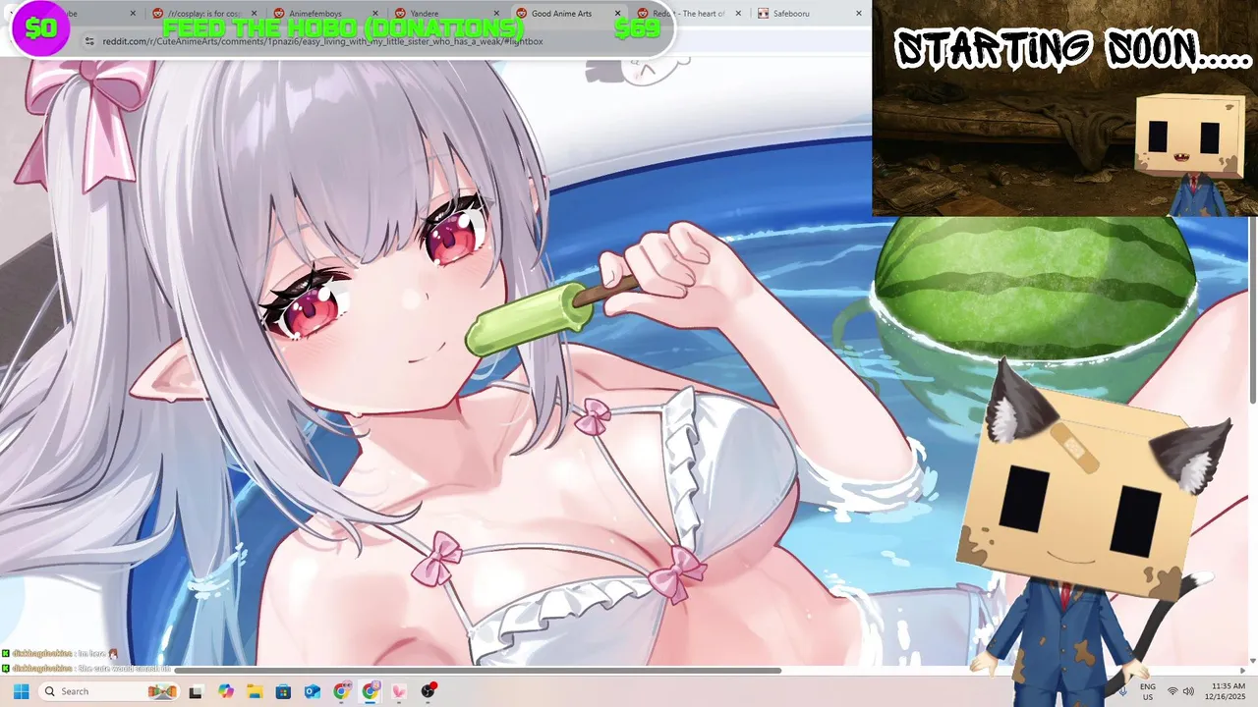1258x707 pixels.
Task: Close the Animefemboys tab
Action: click(x=374, y=14)
